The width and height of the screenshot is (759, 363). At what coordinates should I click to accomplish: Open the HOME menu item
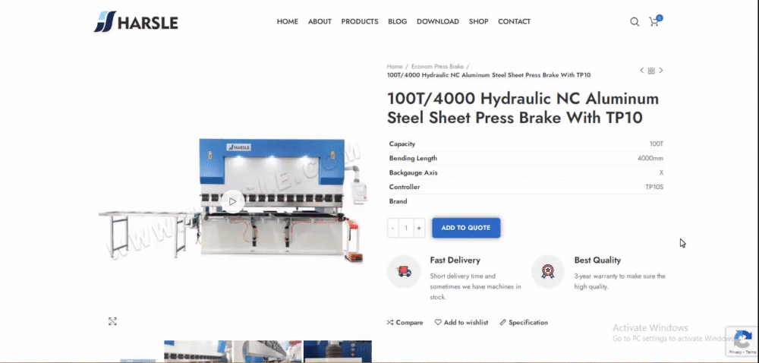[288, 22]
